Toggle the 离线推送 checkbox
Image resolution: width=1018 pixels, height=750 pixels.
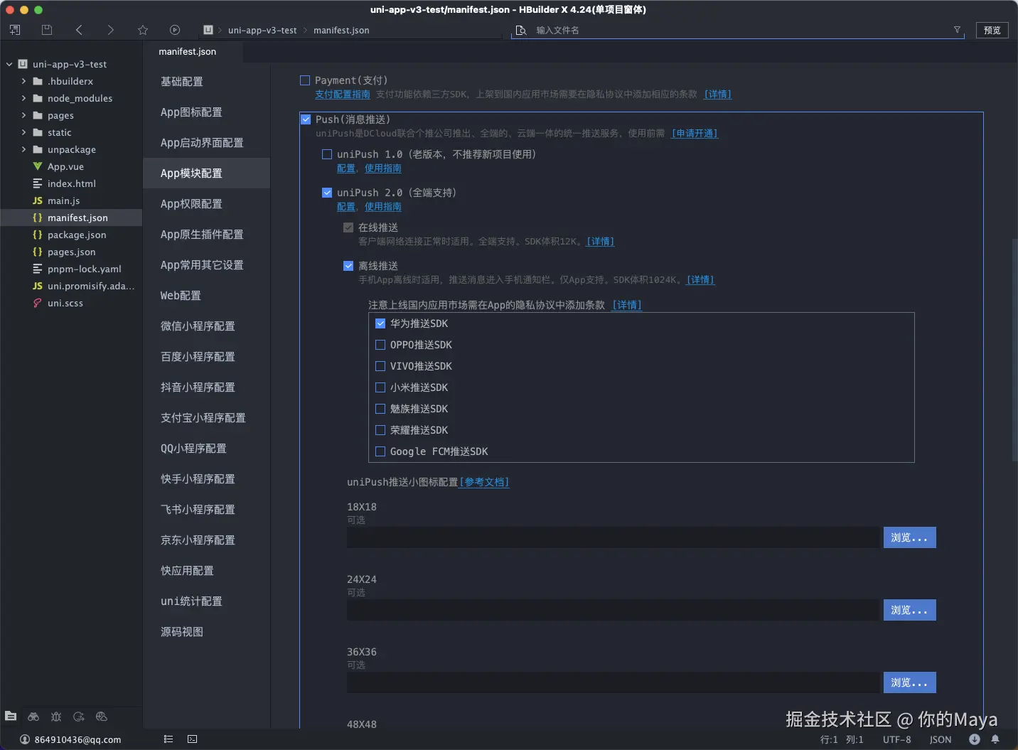[348, 266]
